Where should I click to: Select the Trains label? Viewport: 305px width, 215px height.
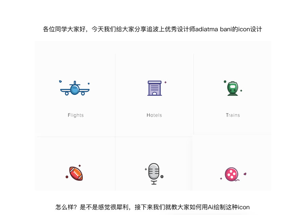click(233, 115)
